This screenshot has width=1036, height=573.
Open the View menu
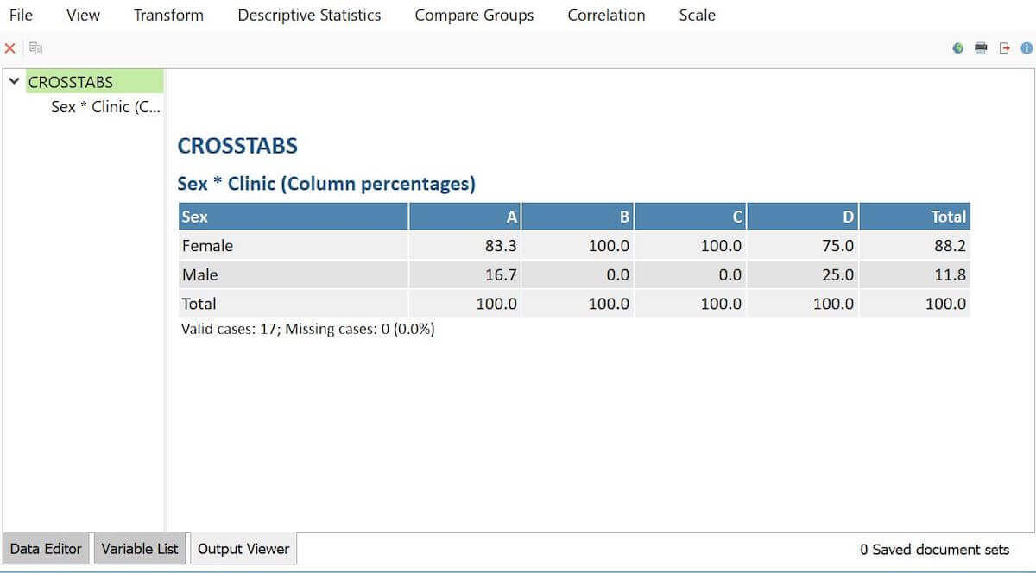pyautogui.click(x=83, y=16)
